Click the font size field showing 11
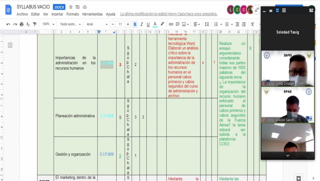 120,24
